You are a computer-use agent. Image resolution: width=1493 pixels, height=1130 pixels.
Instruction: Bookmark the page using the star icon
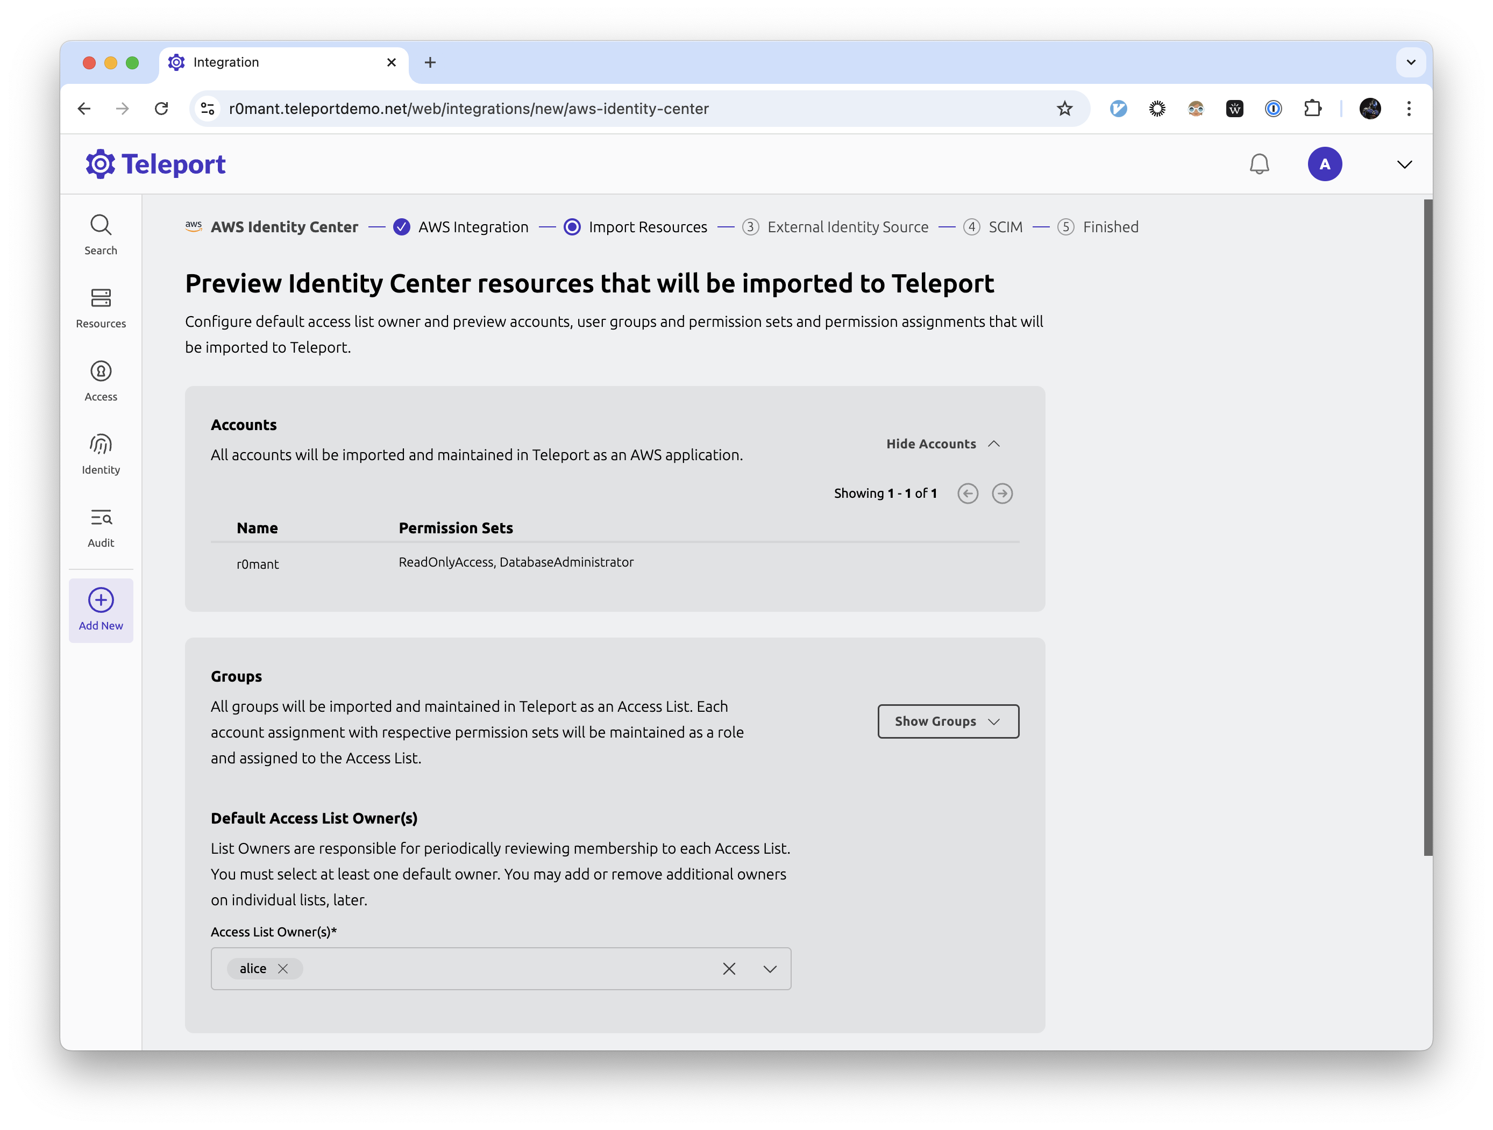1065,108
